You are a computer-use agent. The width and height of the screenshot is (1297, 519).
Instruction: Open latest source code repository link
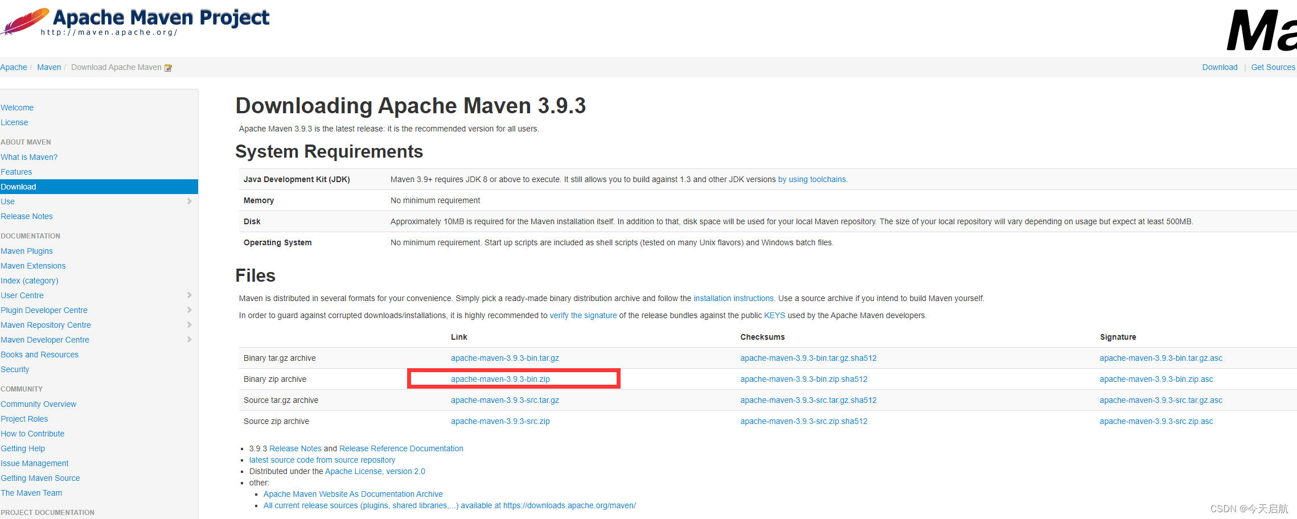point(322,460)
